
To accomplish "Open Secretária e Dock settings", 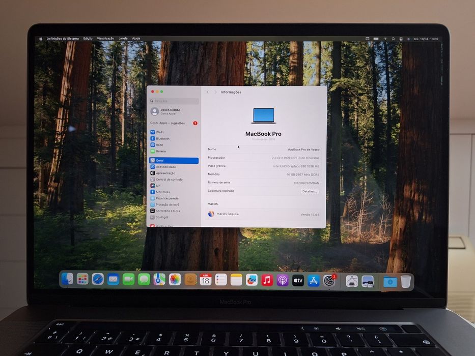I will [174, 211].
